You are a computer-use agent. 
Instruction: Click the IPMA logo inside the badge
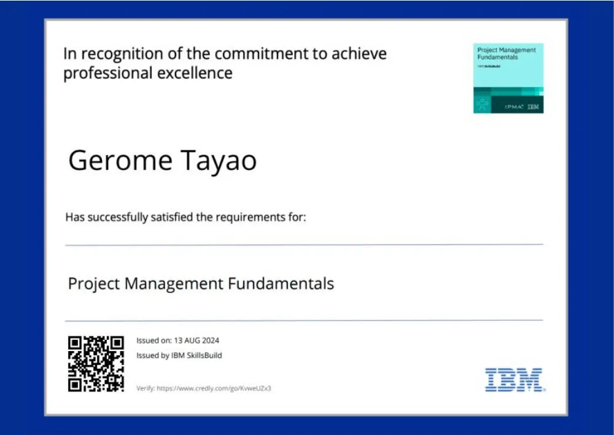coord(514,107)
